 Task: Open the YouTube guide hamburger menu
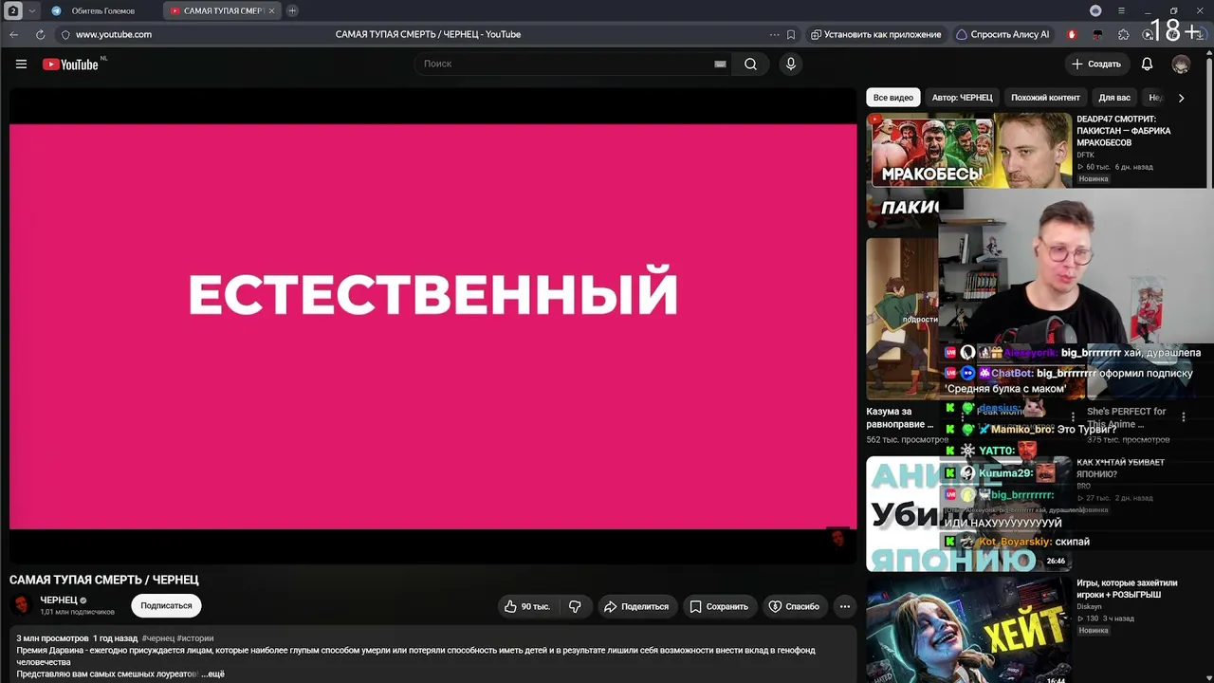(21, 64)
